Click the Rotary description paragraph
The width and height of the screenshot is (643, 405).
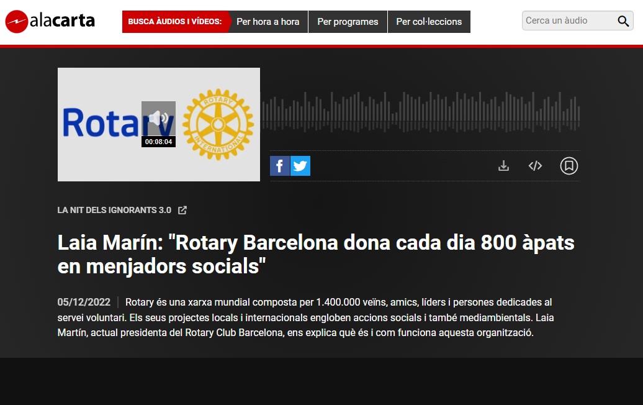click(305, 317)
